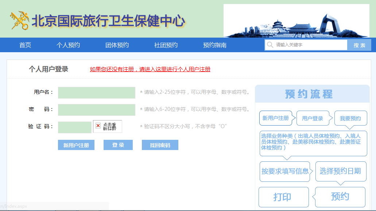Open the 首页 menu item
Viewport: 376px width, 211px height.
25,45
